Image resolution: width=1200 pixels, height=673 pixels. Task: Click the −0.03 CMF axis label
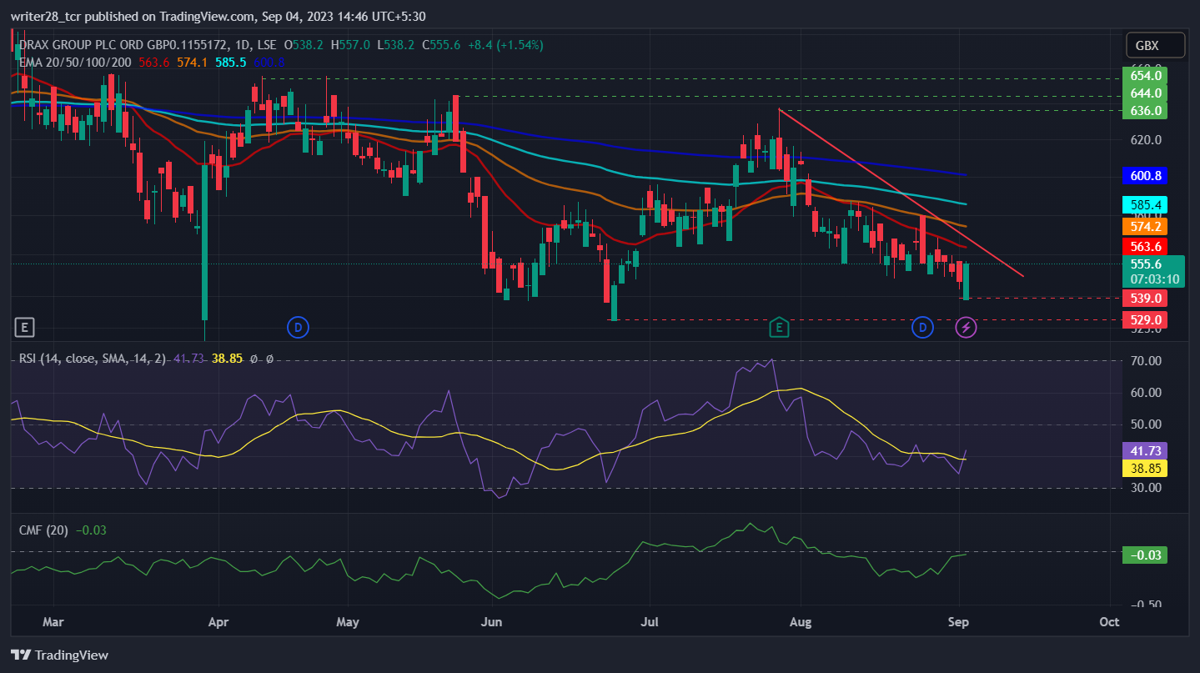pos(1146,555)
